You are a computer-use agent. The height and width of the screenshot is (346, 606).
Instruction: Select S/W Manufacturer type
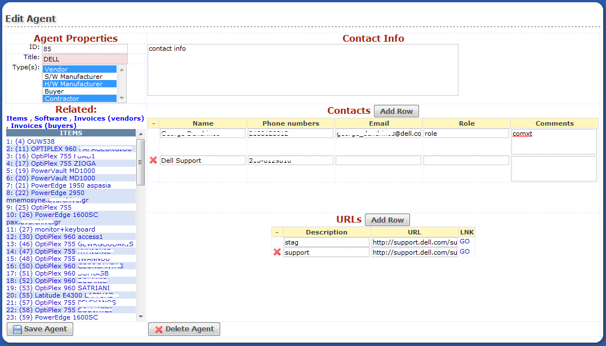pyautogui.click(x=79, y=77)
